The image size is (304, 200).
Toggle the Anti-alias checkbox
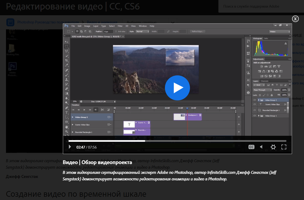click(x=116, y=31)
